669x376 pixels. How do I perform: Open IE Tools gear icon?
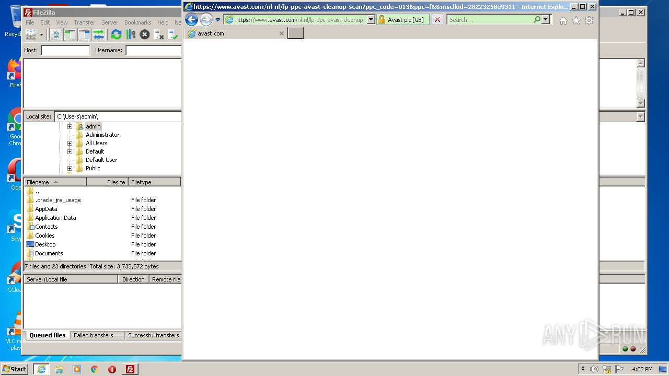pos(589,20)
